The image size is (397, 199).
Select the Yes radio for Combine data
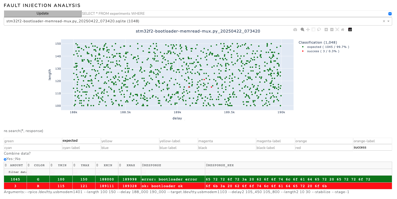click(x=5, y=159)
